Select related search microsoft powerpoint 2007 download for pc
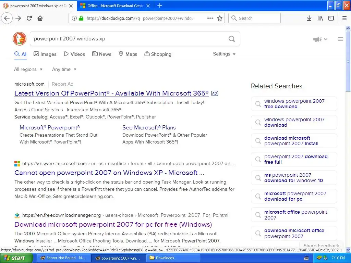The image size is (351, 263). click(x=294, y=196)
